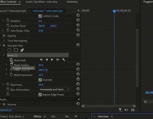This screenshot has width=153, height=119.
Task: Create a 4-point polygon mask
Action: (16, 50)
